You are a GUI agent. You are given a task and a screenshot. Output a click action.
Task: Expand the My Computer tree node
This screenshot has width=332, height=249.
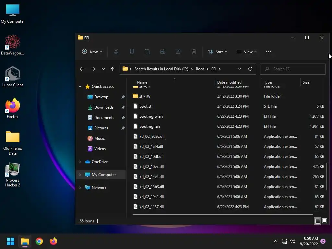click(80, 175)
